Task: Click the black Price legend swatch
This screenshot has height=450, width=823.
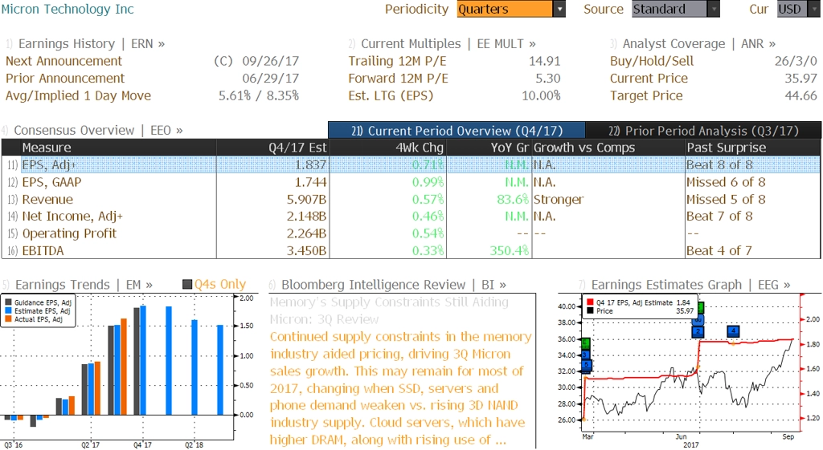Action: (x=591, y=310)
